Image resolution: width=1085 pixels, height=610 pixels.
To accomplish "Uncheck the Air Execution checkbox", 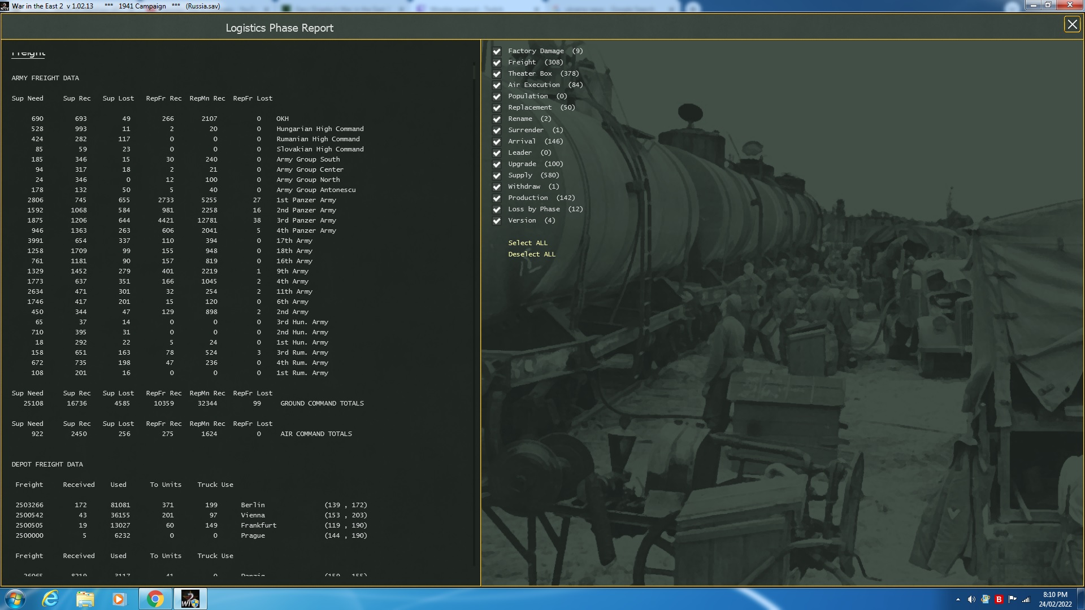I will [x=497, y=85].
